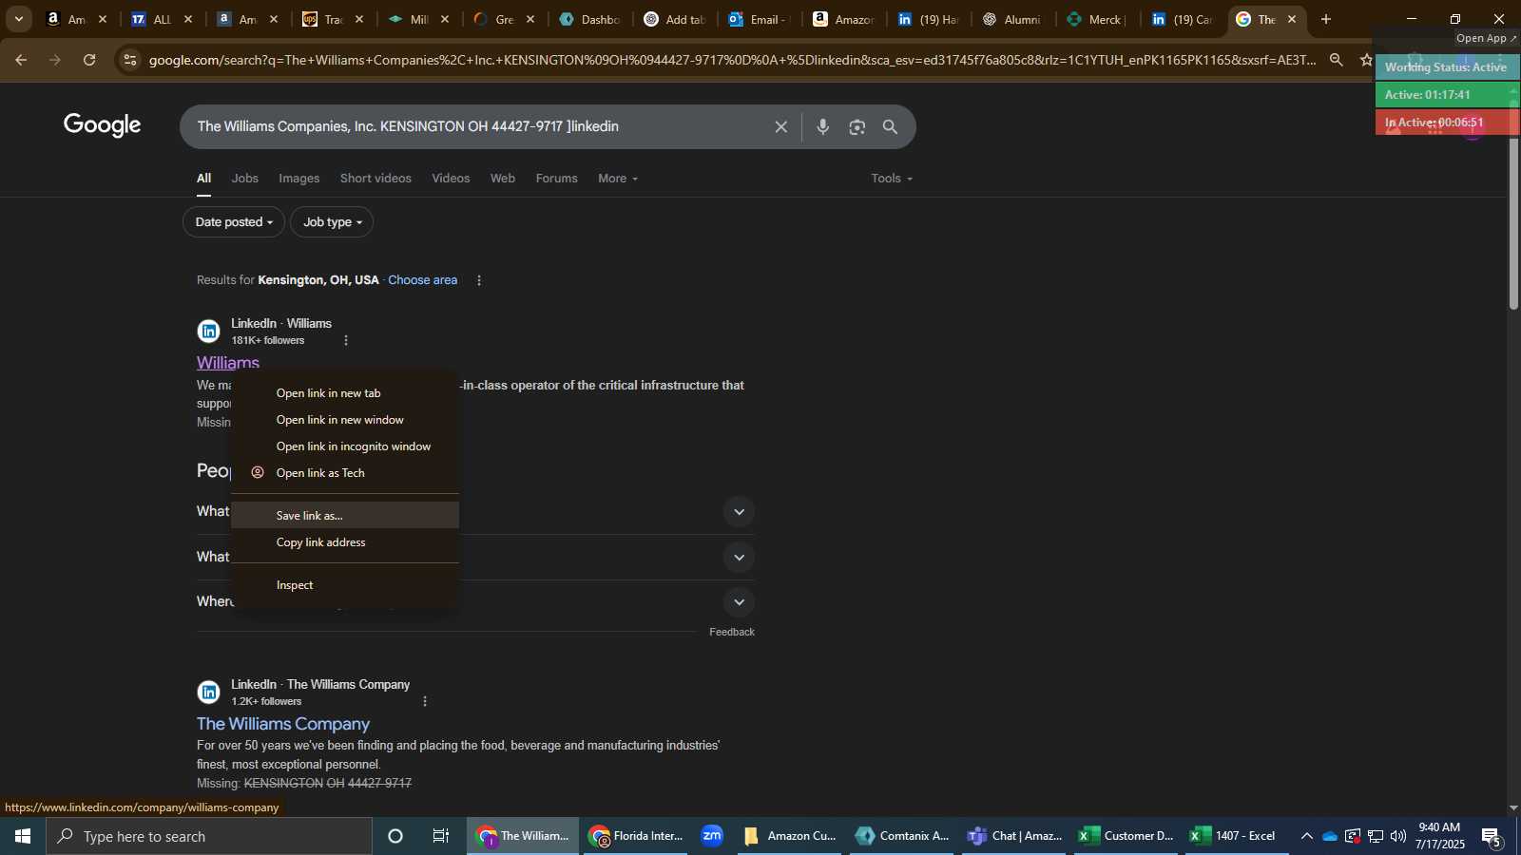Choose Open link as Tech

point(345,473)
